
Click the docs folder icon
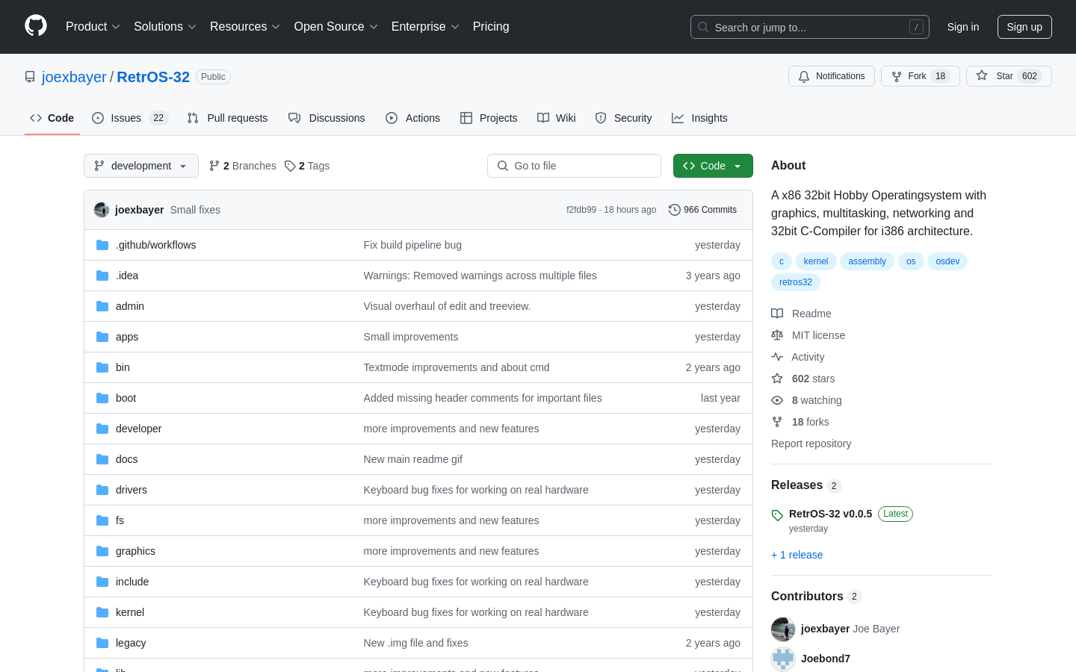[x=102, y=459]
